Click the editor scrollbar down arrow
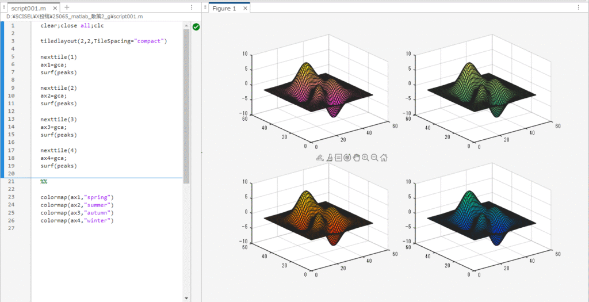The width and height of the screenshot is (589, 302). (x=186, y=298)
